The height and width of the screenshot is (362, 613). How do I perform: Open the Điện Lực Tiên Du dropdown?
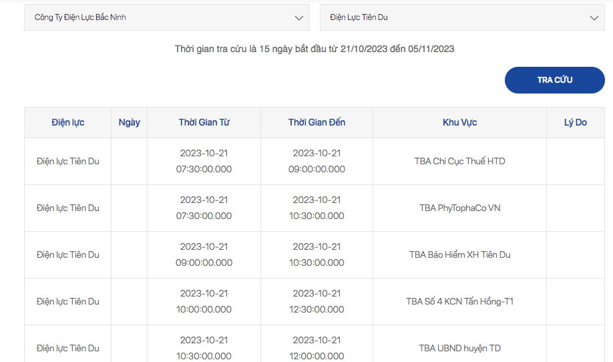click(462, 17)
